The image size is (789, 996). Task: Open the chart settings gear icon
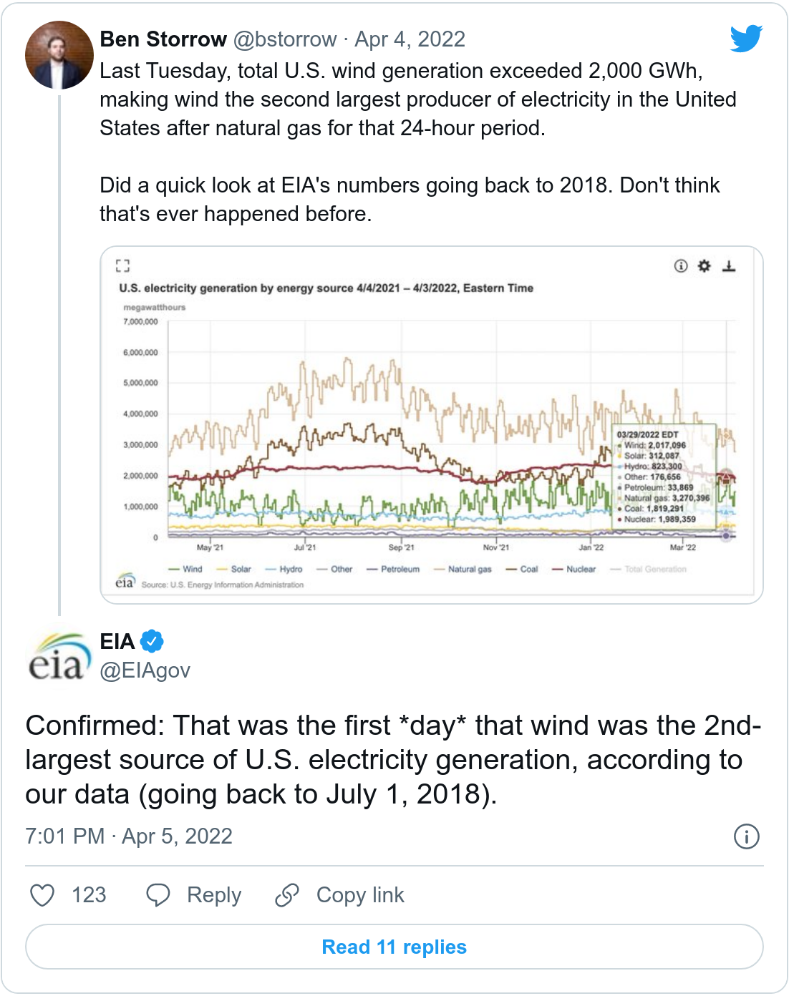(x=705, y=266)
